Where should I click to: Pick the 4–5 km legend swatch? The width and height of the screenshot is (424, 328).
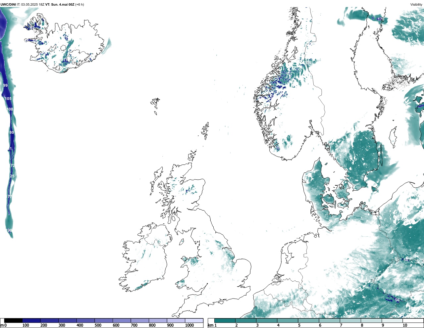click(x=288, y=320)
